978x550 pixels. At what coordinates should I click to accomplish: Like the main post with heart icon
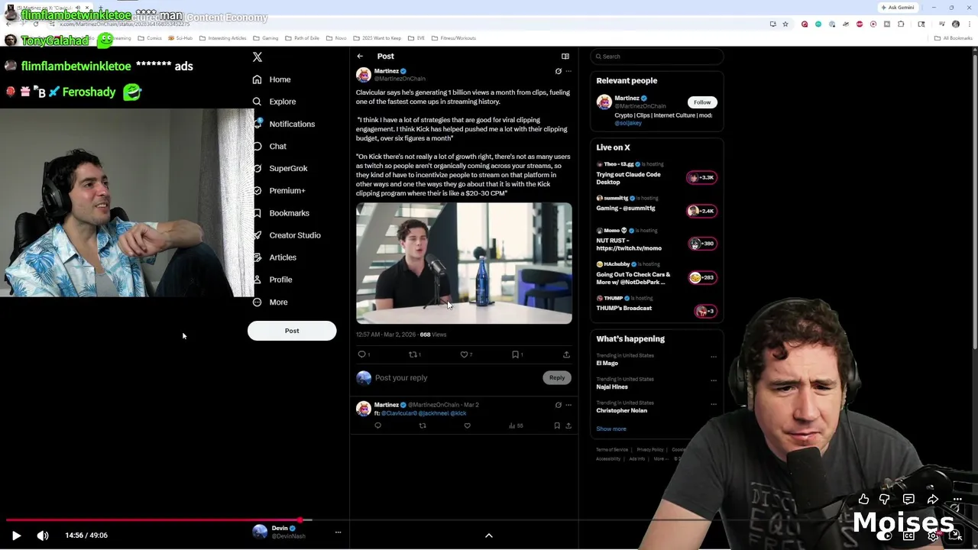coord(465,354)
